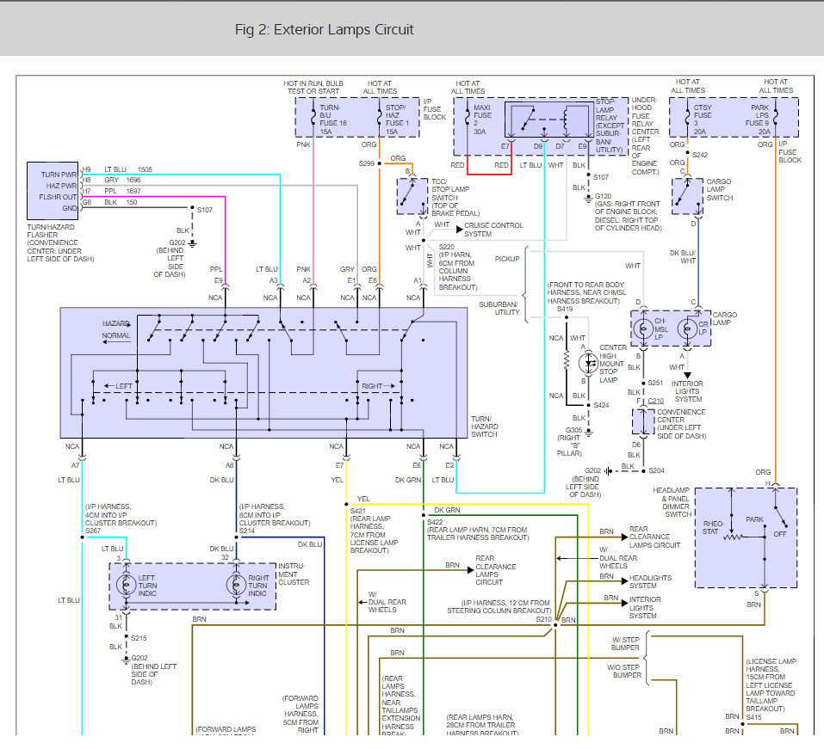
Task: Click the 'C210' connector label
Action: 656,401
